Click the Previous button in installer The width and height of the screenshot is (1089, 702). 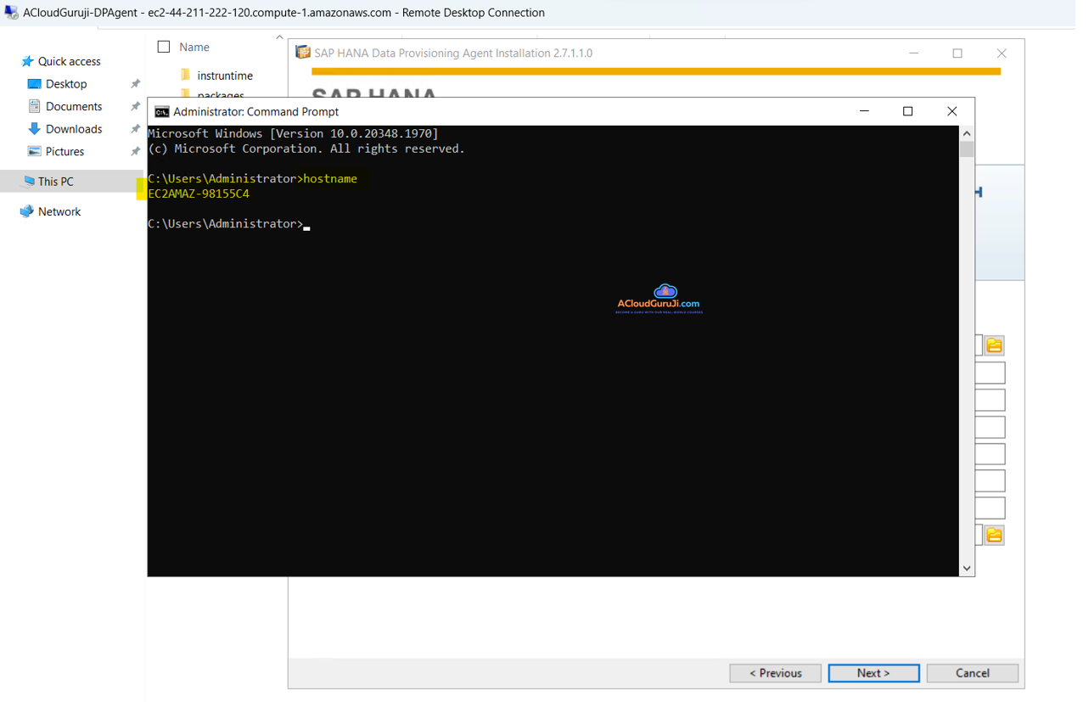[775, 673]
